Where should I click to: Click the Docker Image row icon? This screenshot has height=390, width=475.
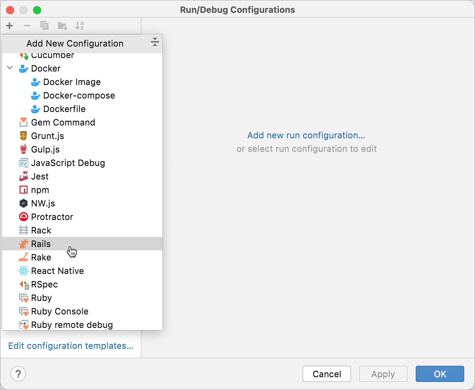pos(36,82)
